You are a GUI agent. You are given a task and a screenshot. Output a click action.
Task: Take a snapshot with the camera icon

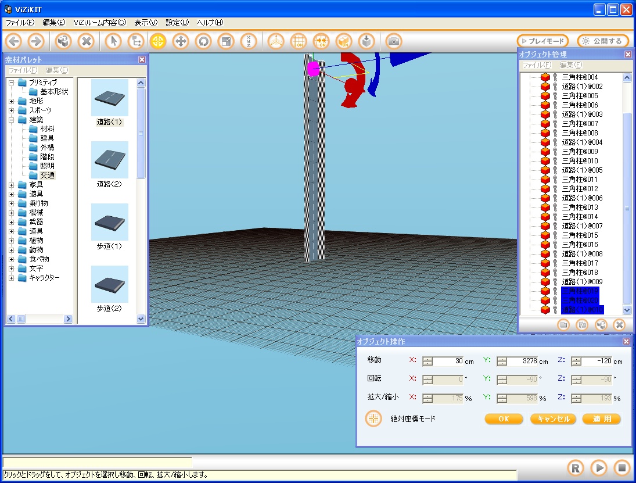[x=394, y=41]
